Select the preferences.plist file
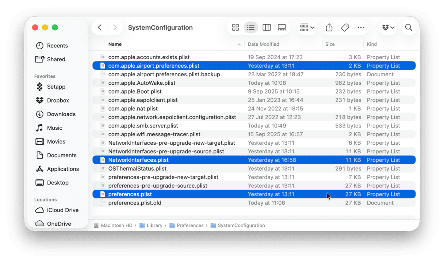Screen dimensions: 444x263 [x=254, y=194]
